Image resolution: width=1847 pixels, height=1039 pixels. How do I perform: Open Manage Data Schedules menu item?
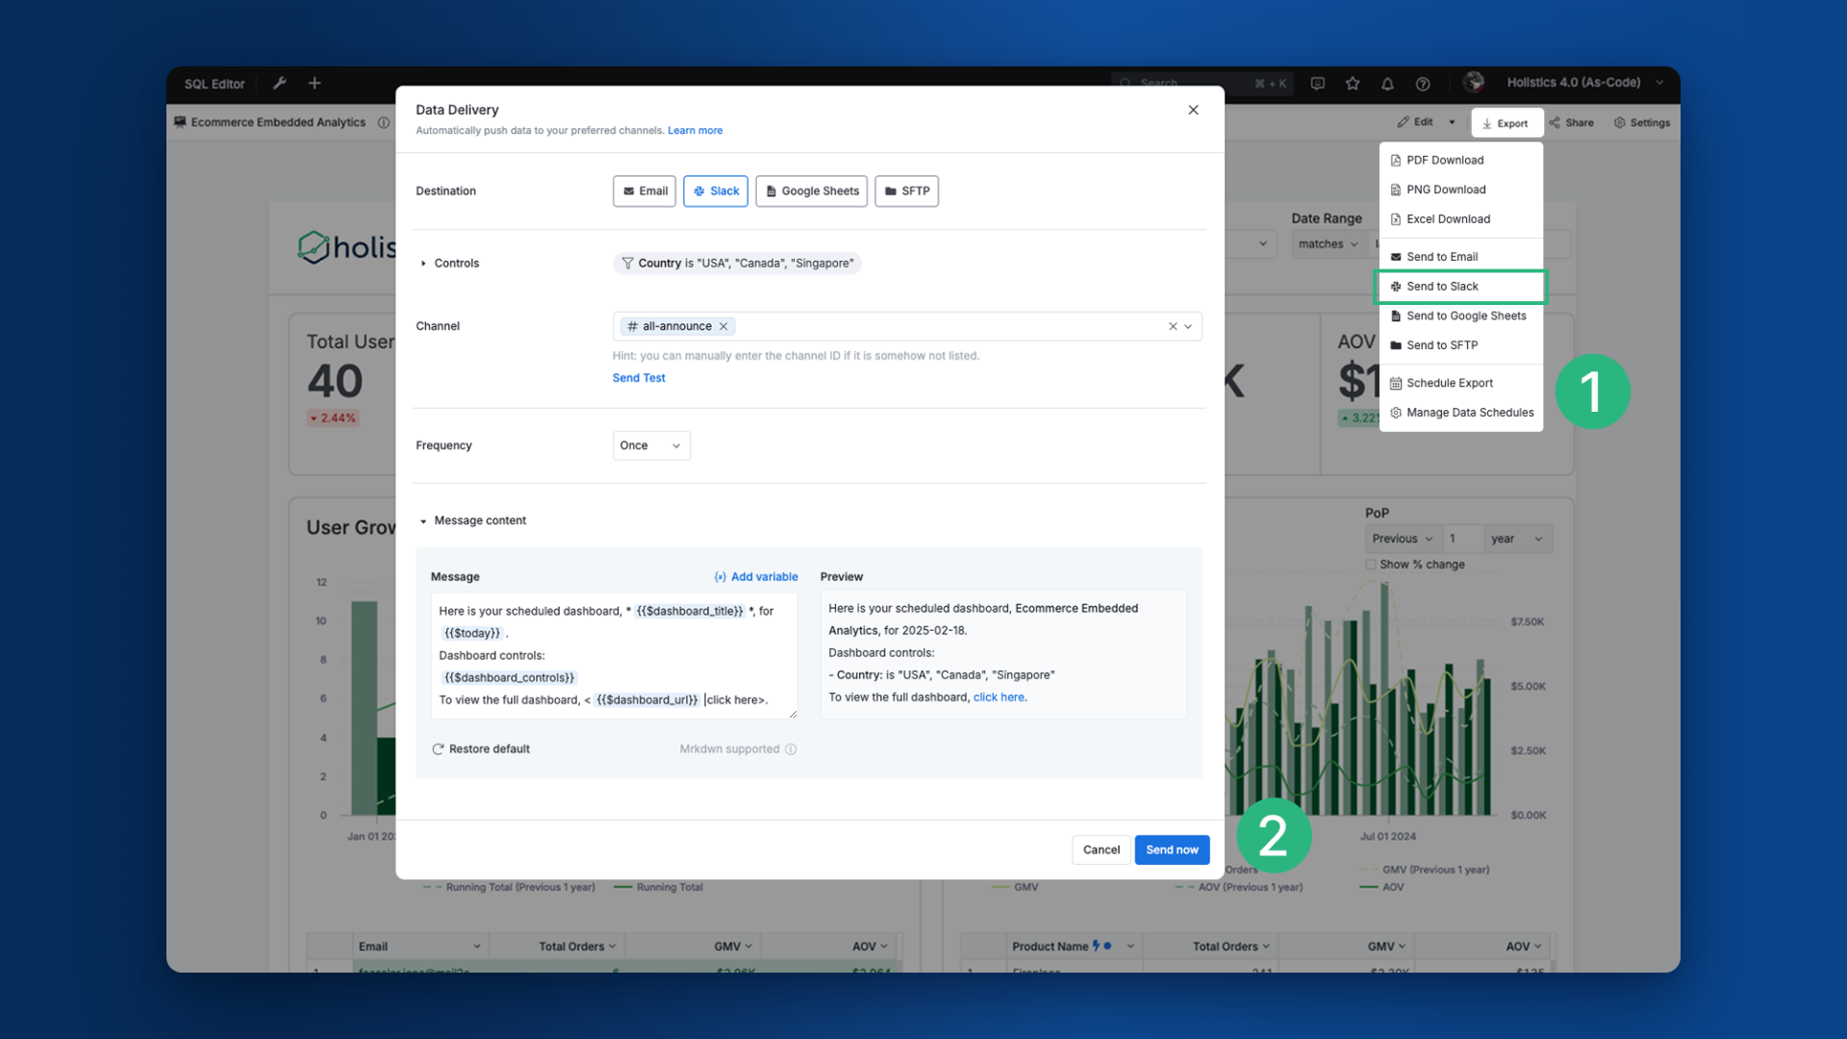pos(1461,413)
